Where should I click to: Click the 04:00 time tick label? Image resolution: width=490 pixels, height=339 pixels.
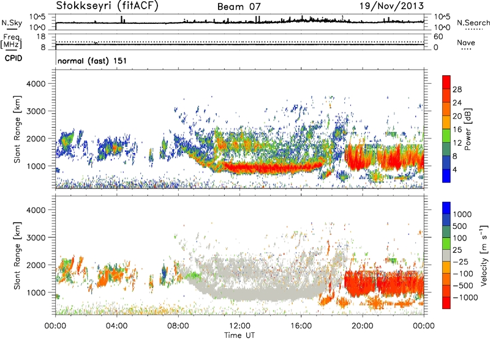(117, 326)
